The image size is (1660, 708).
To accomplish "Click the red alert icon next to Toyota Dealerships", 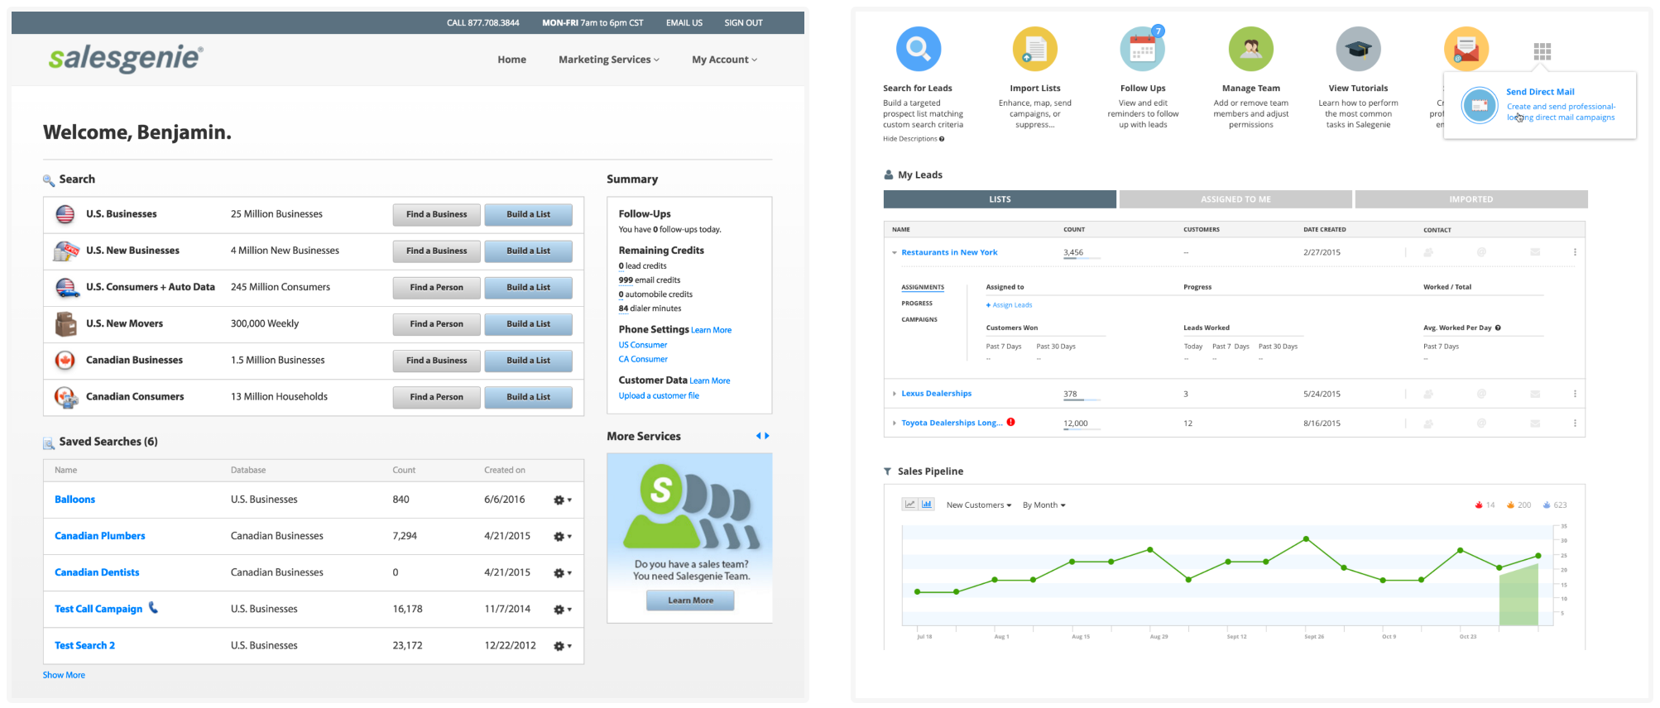I will [x=1010, y=422].
